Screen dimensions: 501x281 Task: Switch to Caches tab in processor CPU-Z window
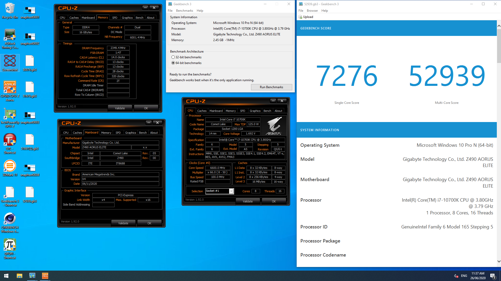pos(202,111)
